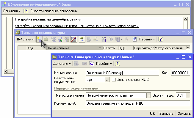Open Действия menu in Обновление информационной базы window

pos(12,11)
